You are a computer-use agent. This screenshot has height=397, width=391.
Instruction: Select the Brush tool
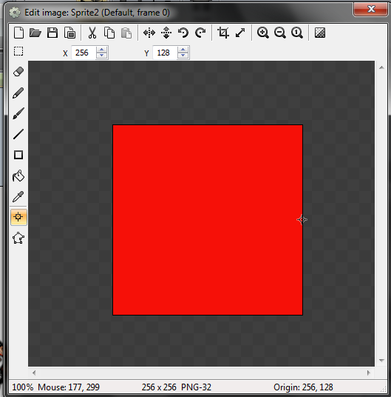18,113
